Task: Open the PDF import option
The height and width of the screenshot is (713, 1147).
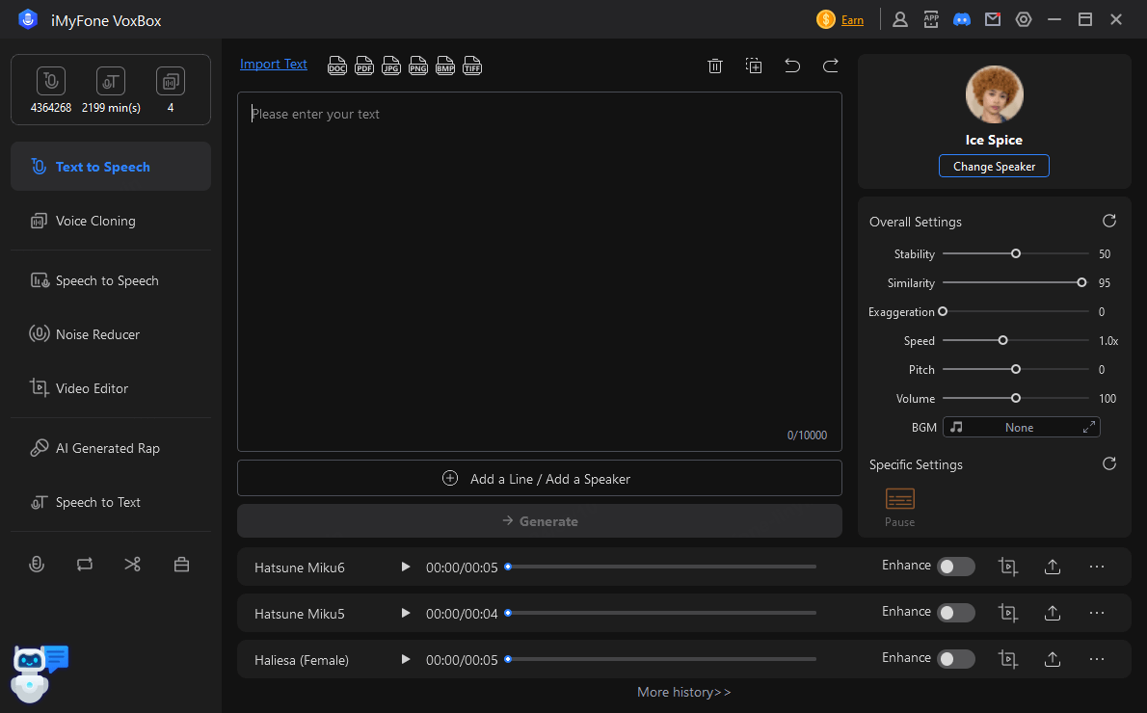Action: point(364,66)
